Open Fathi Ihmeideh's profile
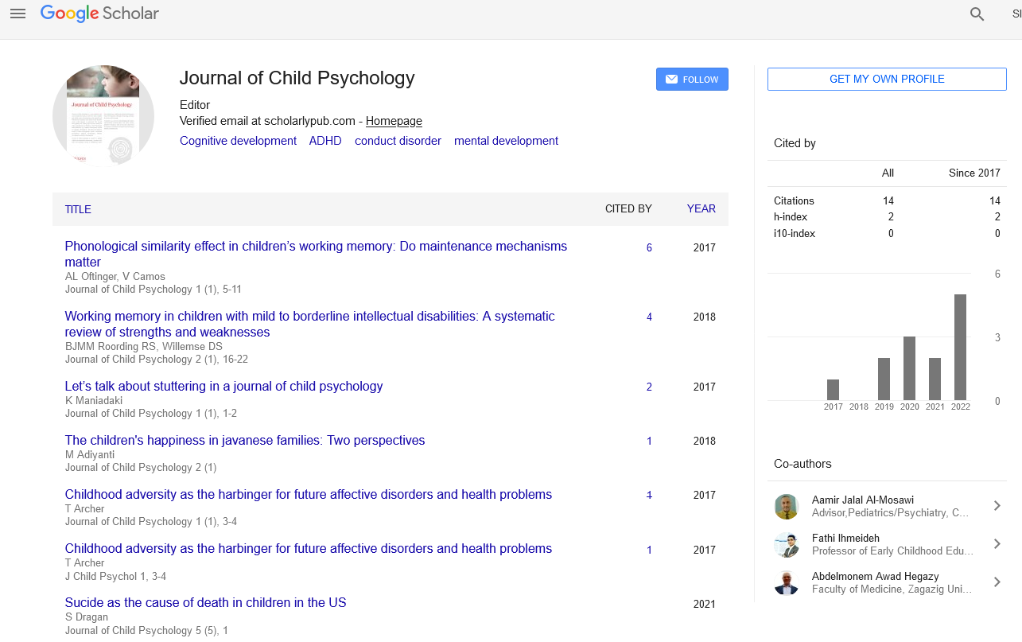The height and width of the screenshot is (642, 1022). pyautogui.click(x=845, y=538)
